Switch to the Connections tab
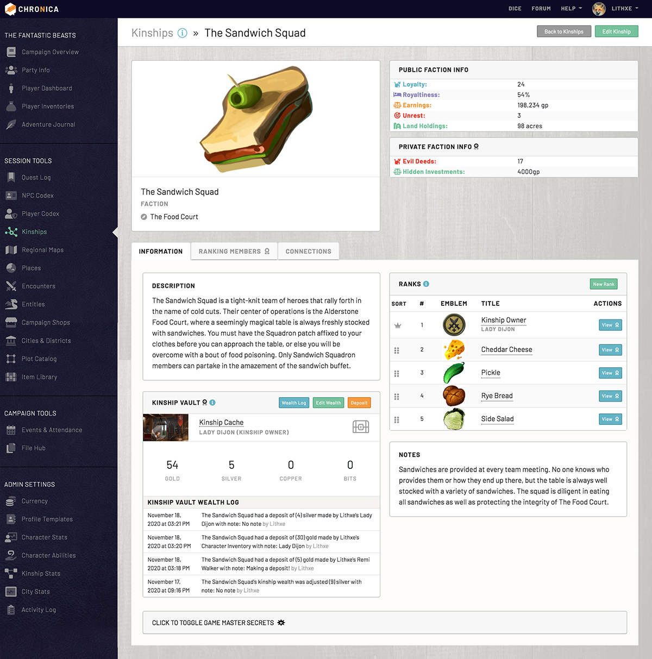The image size is (652, 659). (x=308, y=252)
